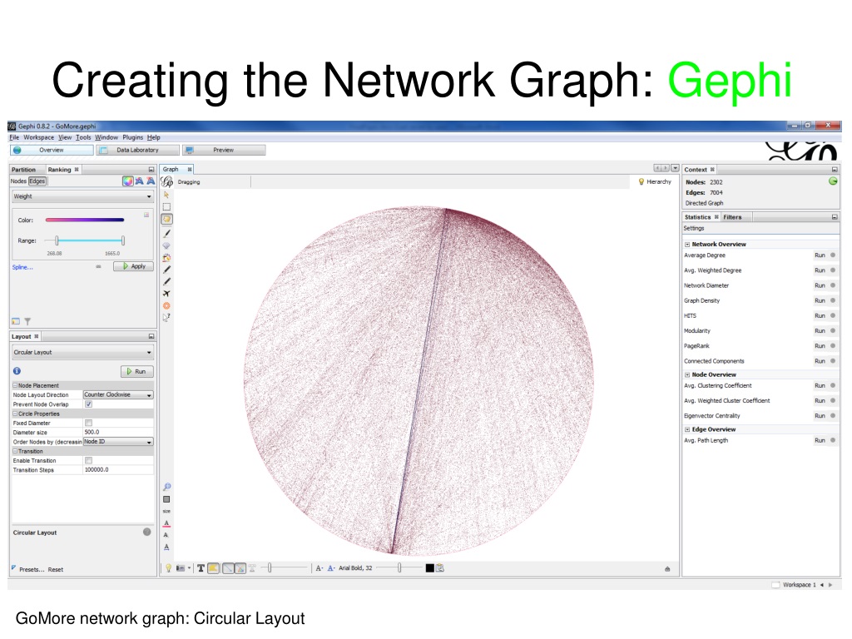Screen dimensions: 852x639
Task: Click Reset in the Layout panel
Action: pos(56,570)
